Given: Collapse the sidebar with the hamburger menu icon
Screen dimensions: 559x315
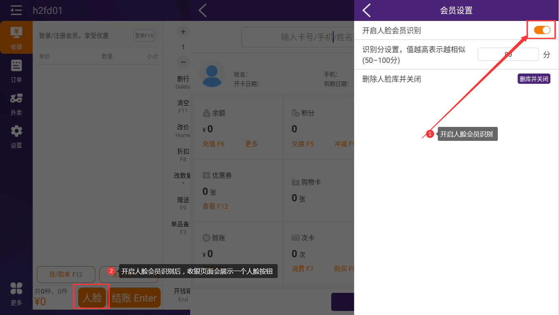Looking at the screenshot, I should pyautogui.click(x=16, y=10).
